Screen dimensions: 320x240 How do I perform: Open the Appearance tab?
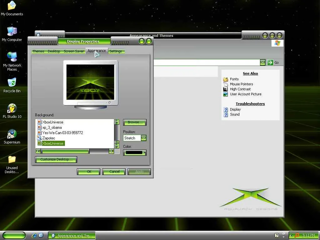coord(97,51)
